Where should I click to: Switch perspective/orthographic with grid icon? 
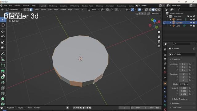(159, 46)
